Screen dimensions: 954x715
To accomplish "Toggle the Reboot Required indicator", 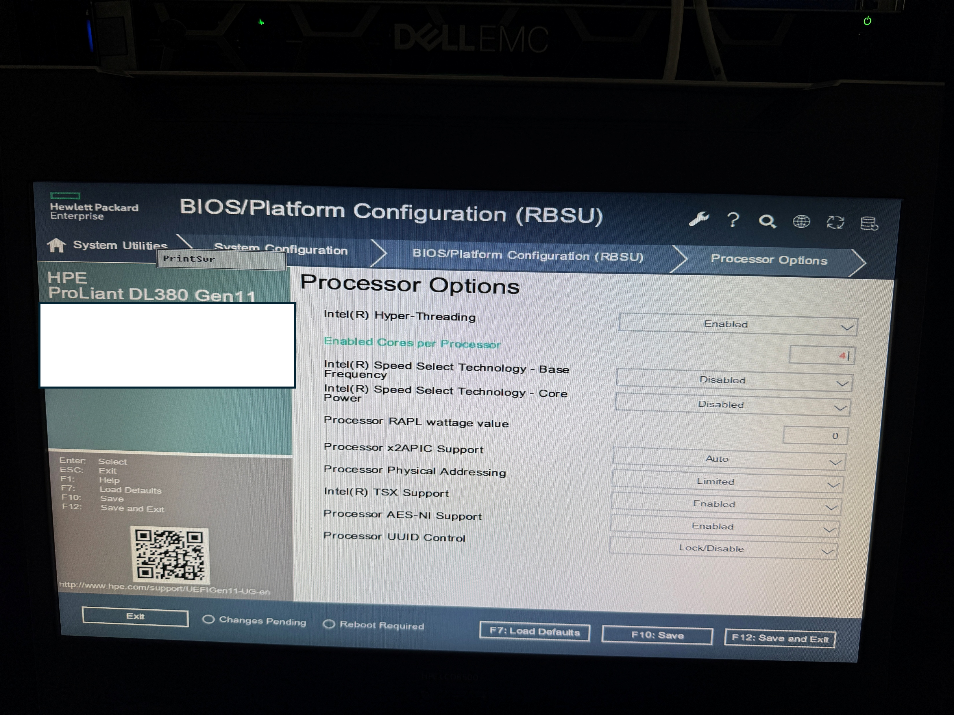I will coord(329,624).
